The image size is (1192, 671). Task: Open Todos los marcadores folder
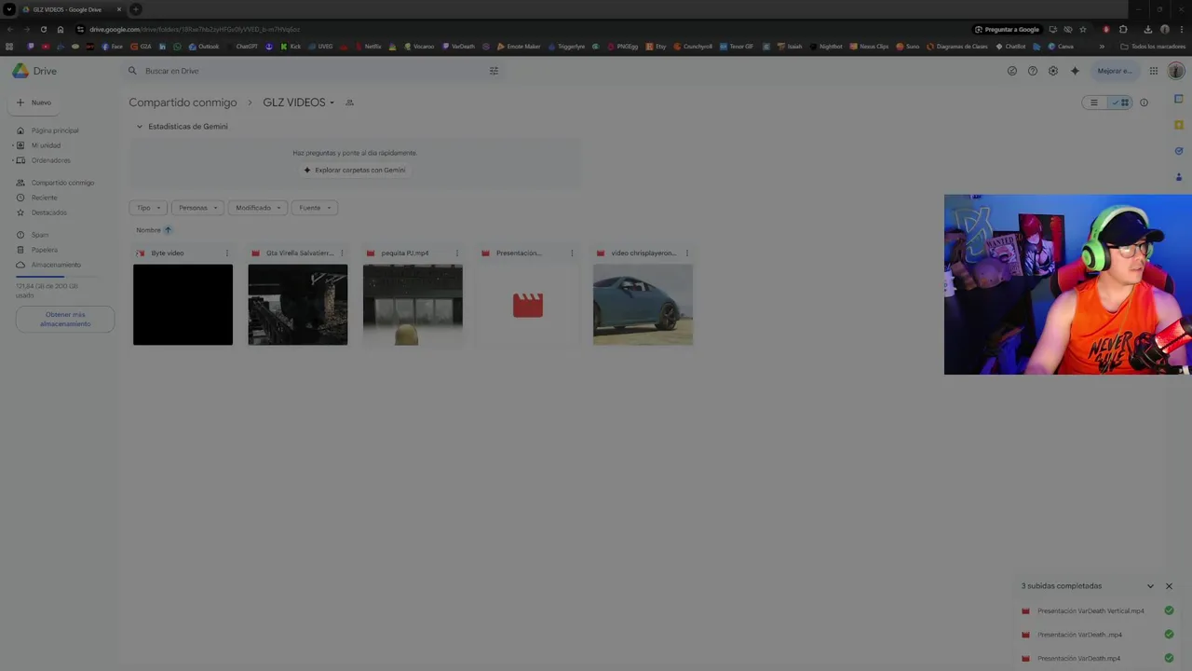1153,47
